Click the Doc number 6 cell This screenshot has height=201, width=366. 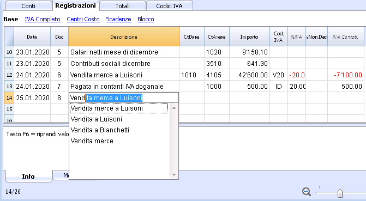(59, 75)
